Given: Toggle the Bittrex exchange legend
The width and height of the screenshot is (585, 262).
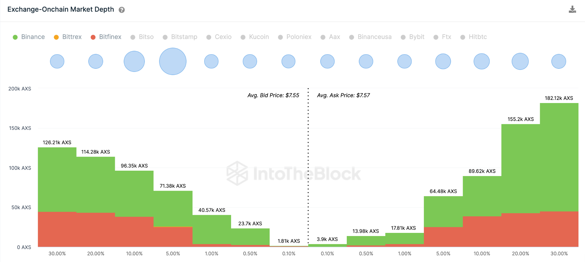Looking at the screenshot, I should pos(68,37).
